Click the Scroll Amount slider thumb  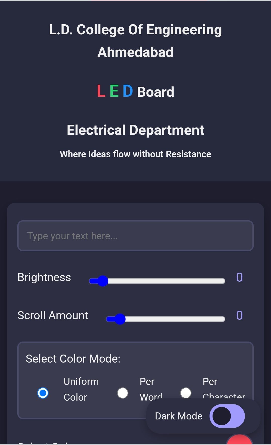point(120,319)
